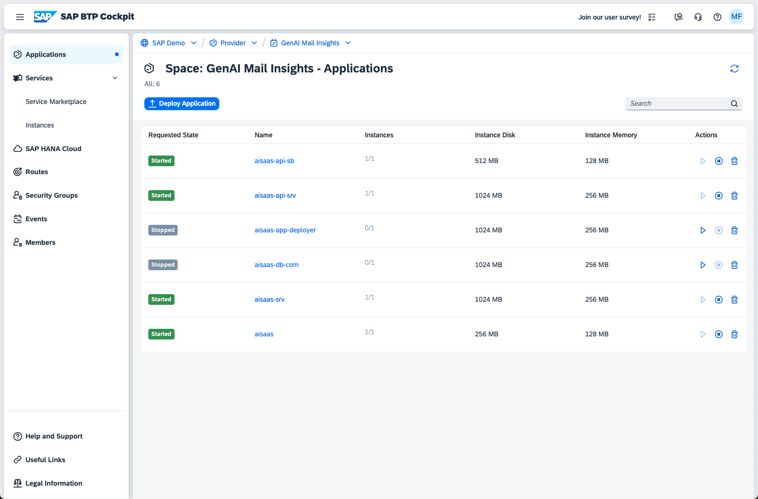Open the aisaas application link
The height and width of the screenshot is (499, 758).
[x=264, y=334]
